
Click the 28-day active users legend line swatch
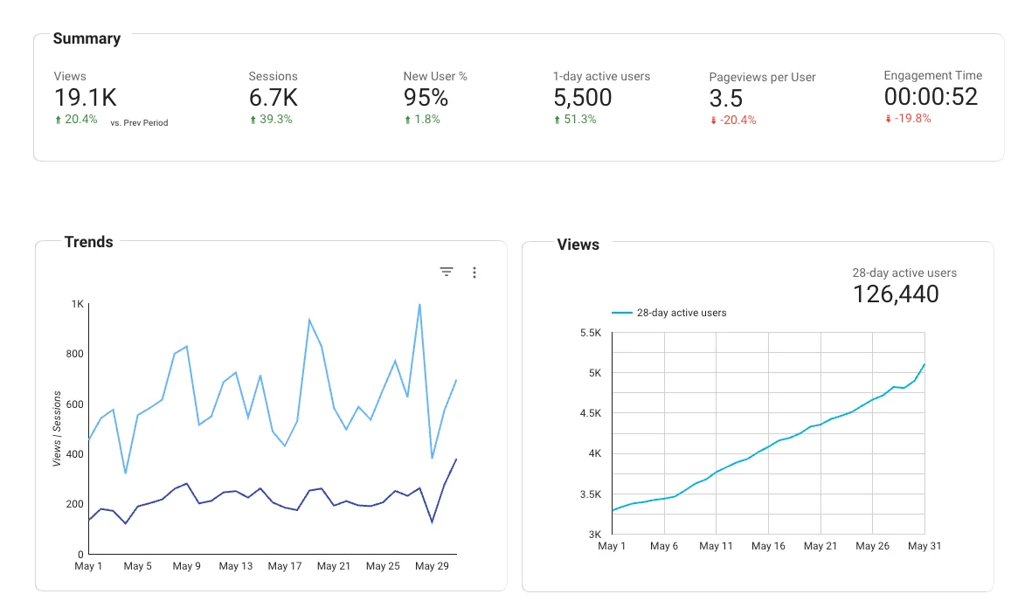point(621,313)
